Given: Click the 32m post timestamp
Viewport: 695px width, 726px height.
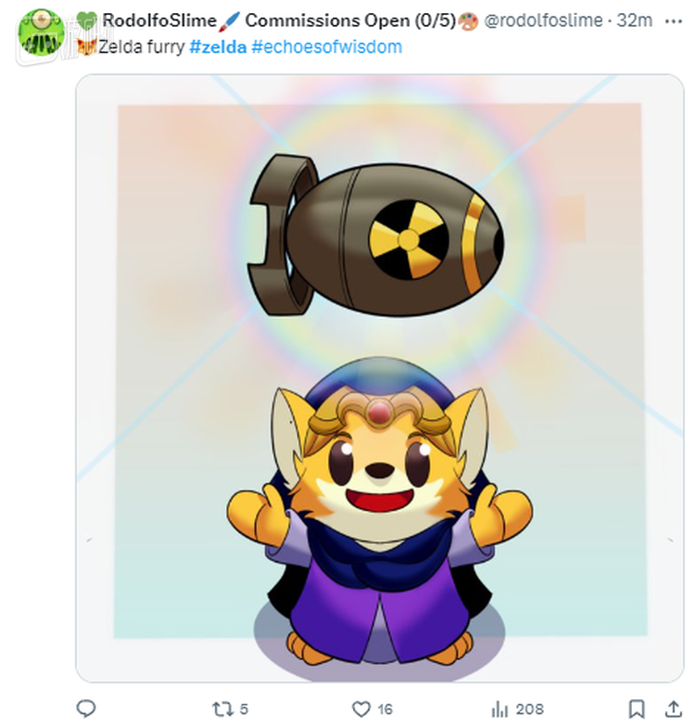Looking at the screenshot, I should pos(635,20).
